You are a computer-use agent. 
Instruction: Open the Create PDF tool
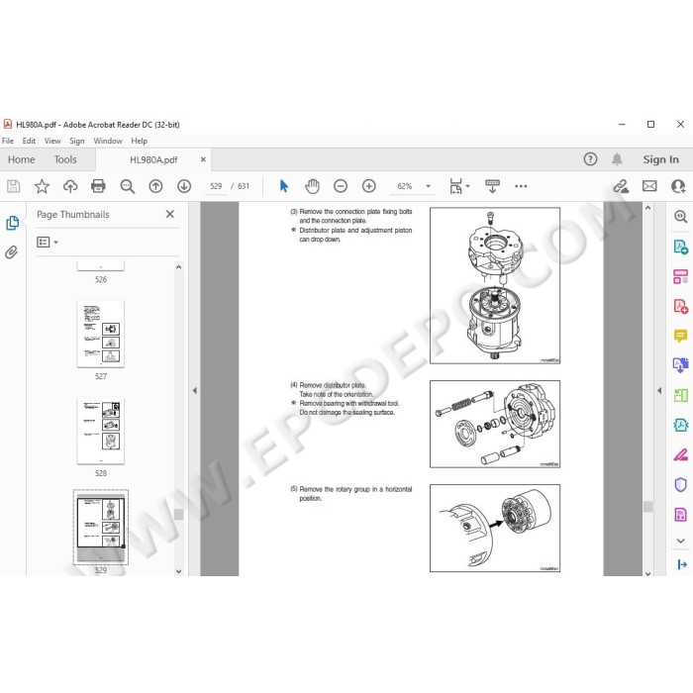[680, 306]
